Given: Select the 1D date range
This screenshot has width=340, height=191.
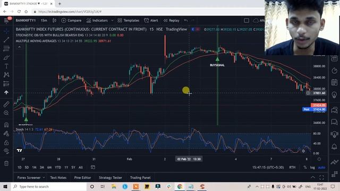Looking at the screenshot, I should [x=19, y=168].
